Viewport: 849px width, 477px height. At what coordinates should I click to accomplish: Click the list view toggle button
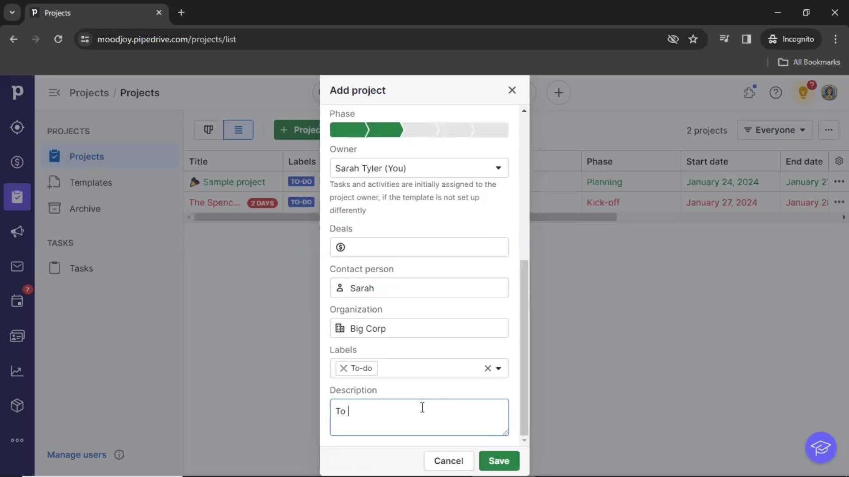click(237, 129)
